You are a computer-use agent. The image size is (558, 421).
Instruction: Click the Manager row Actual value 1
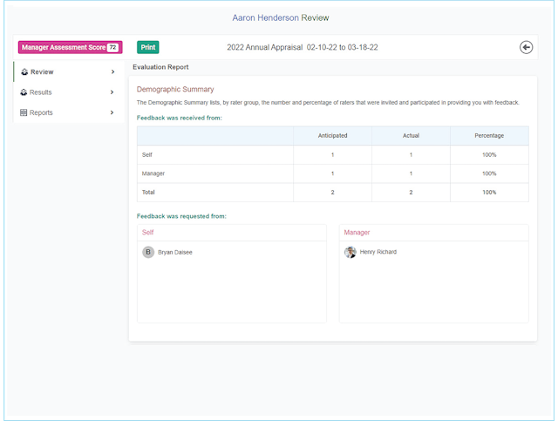pos(411,173)
